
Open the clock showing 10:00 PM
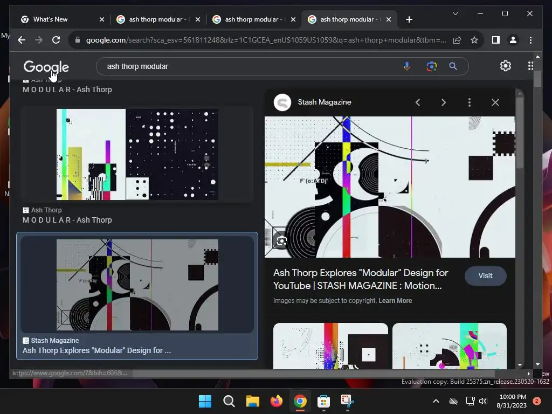pos(512,401)
